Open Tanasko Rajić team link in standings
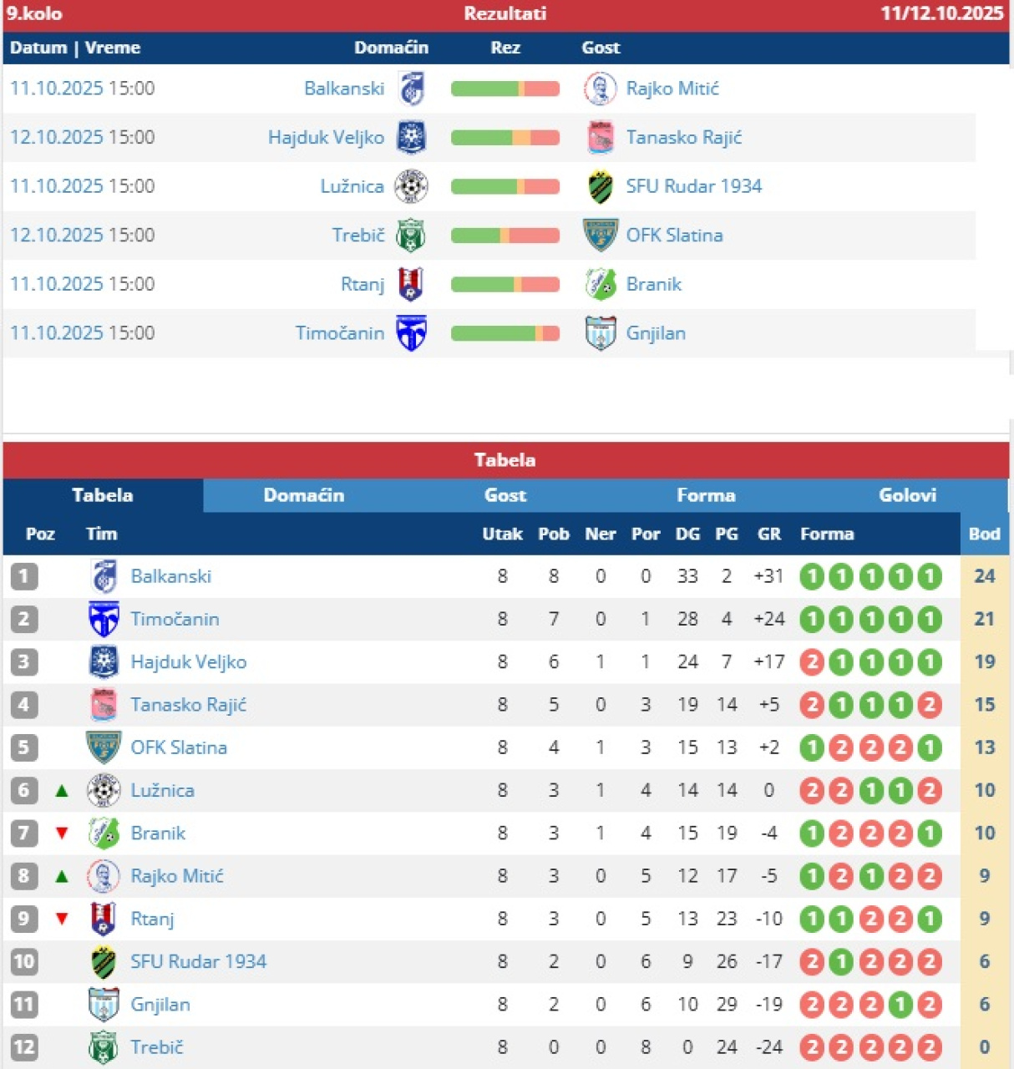Screen dimensions: 1014x1069 coord(189,705)
